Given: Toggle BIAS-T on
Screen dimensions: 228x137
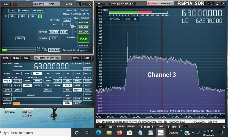Looking at the screenshot, I should (x=20, y=38).
